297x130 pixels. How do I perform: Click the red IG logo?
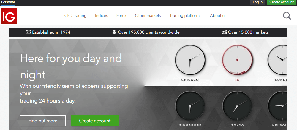point(9,16)
